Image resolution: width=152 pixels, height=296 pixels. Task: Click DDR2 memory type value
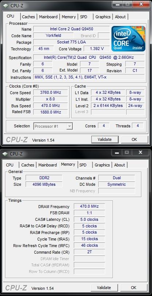pos(44,178)
